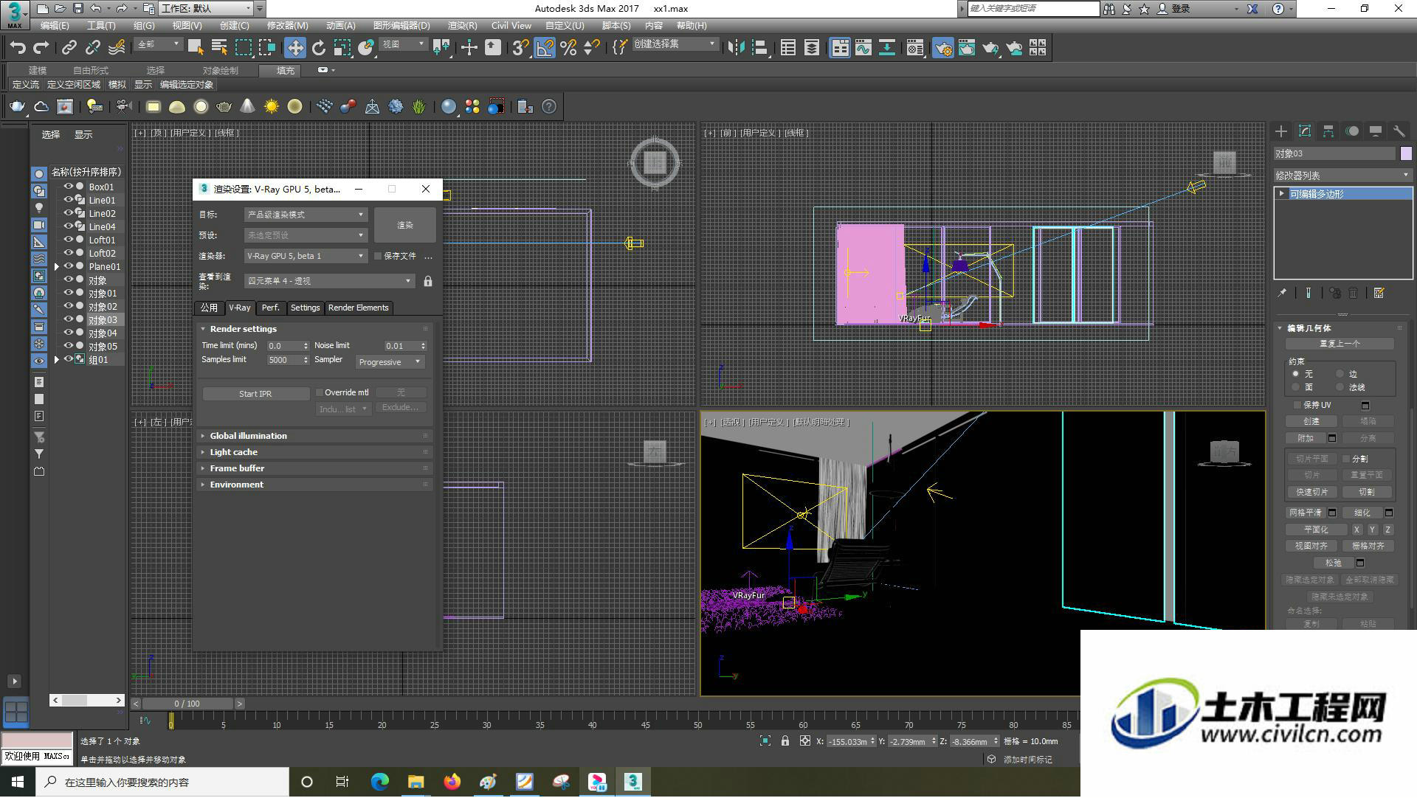Switch to the Perf. tab
Image resolution: width=1417 pixels, height=798 pixels.
pyautogui.click(x=271, y=308)
